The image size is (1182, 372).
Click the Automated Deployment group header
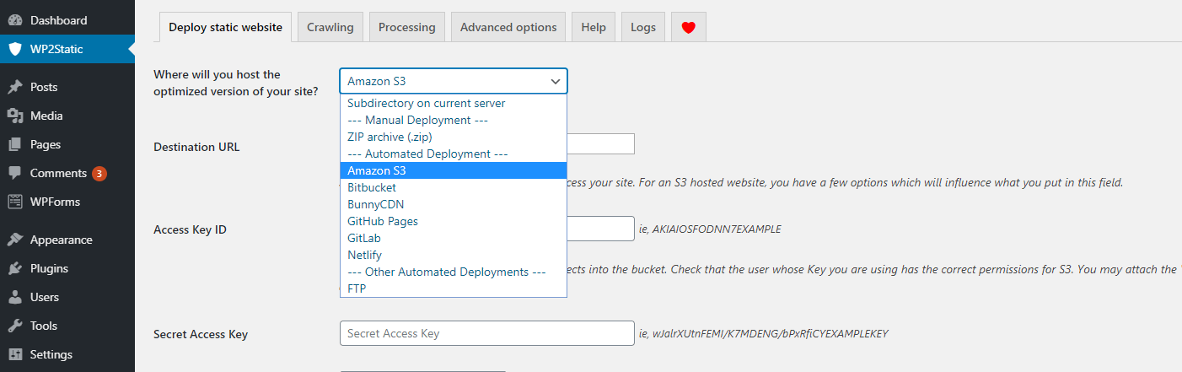[454, 154]
